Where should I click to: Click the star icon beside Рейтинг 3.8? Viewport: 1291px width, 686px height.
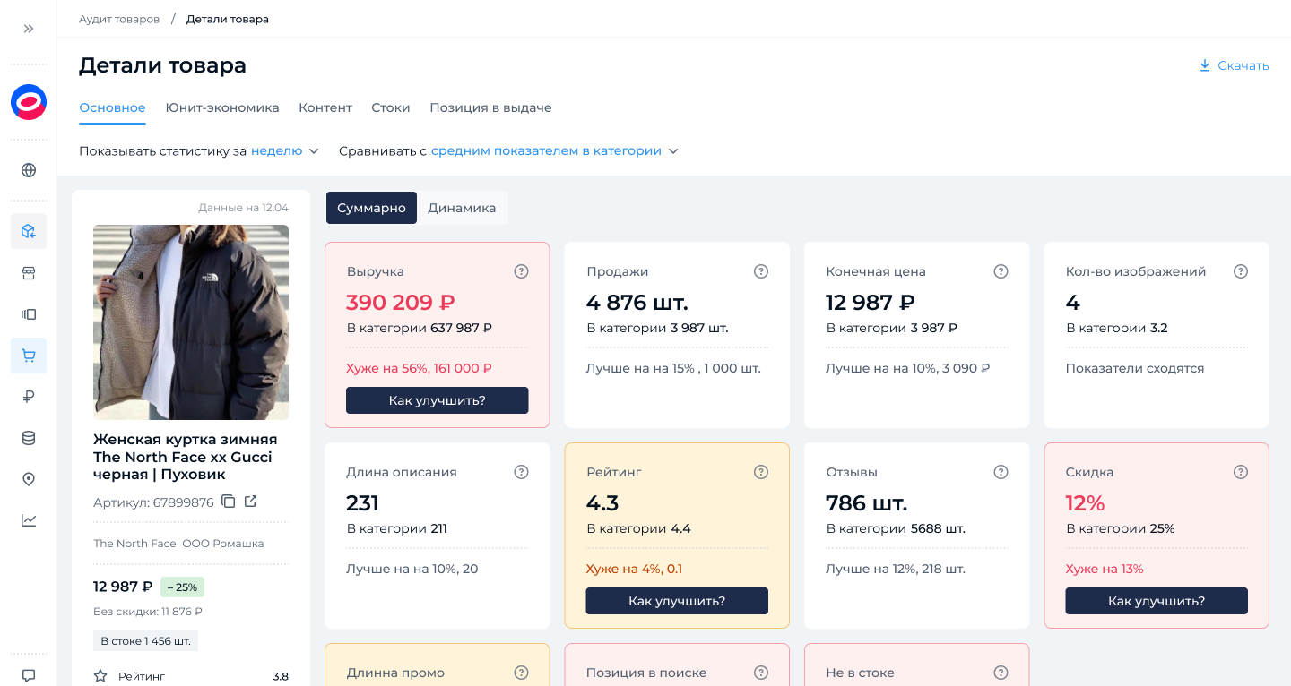coord(100,676)
